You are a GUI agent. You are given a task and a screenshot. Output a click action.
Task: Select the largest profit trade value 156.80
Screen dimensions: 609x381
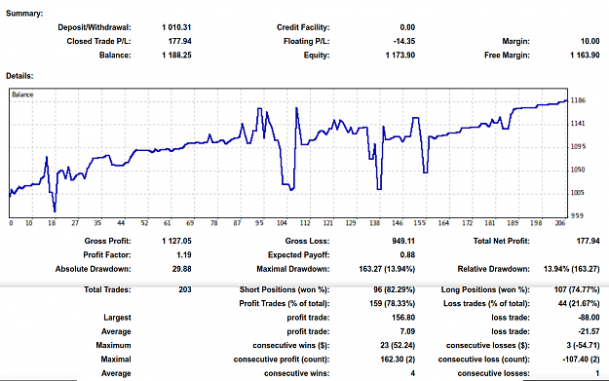tap(403, 318)
